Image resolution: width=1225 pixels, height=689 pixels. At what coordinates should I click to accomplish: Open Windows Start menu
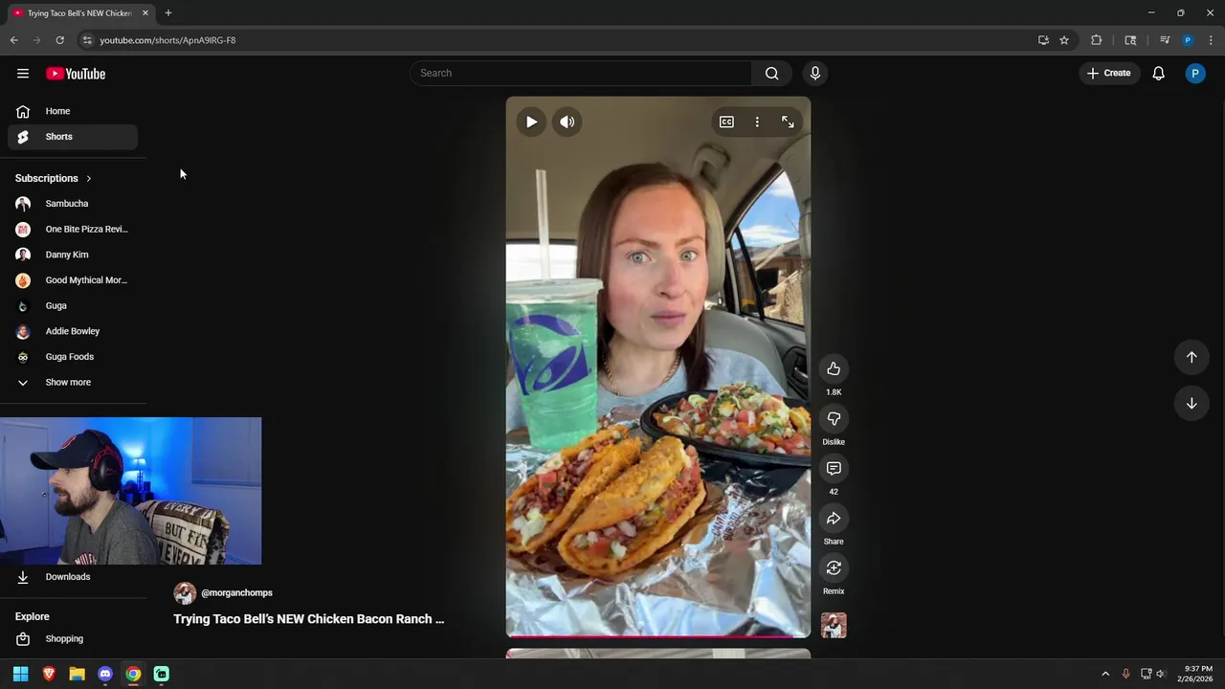20,674
